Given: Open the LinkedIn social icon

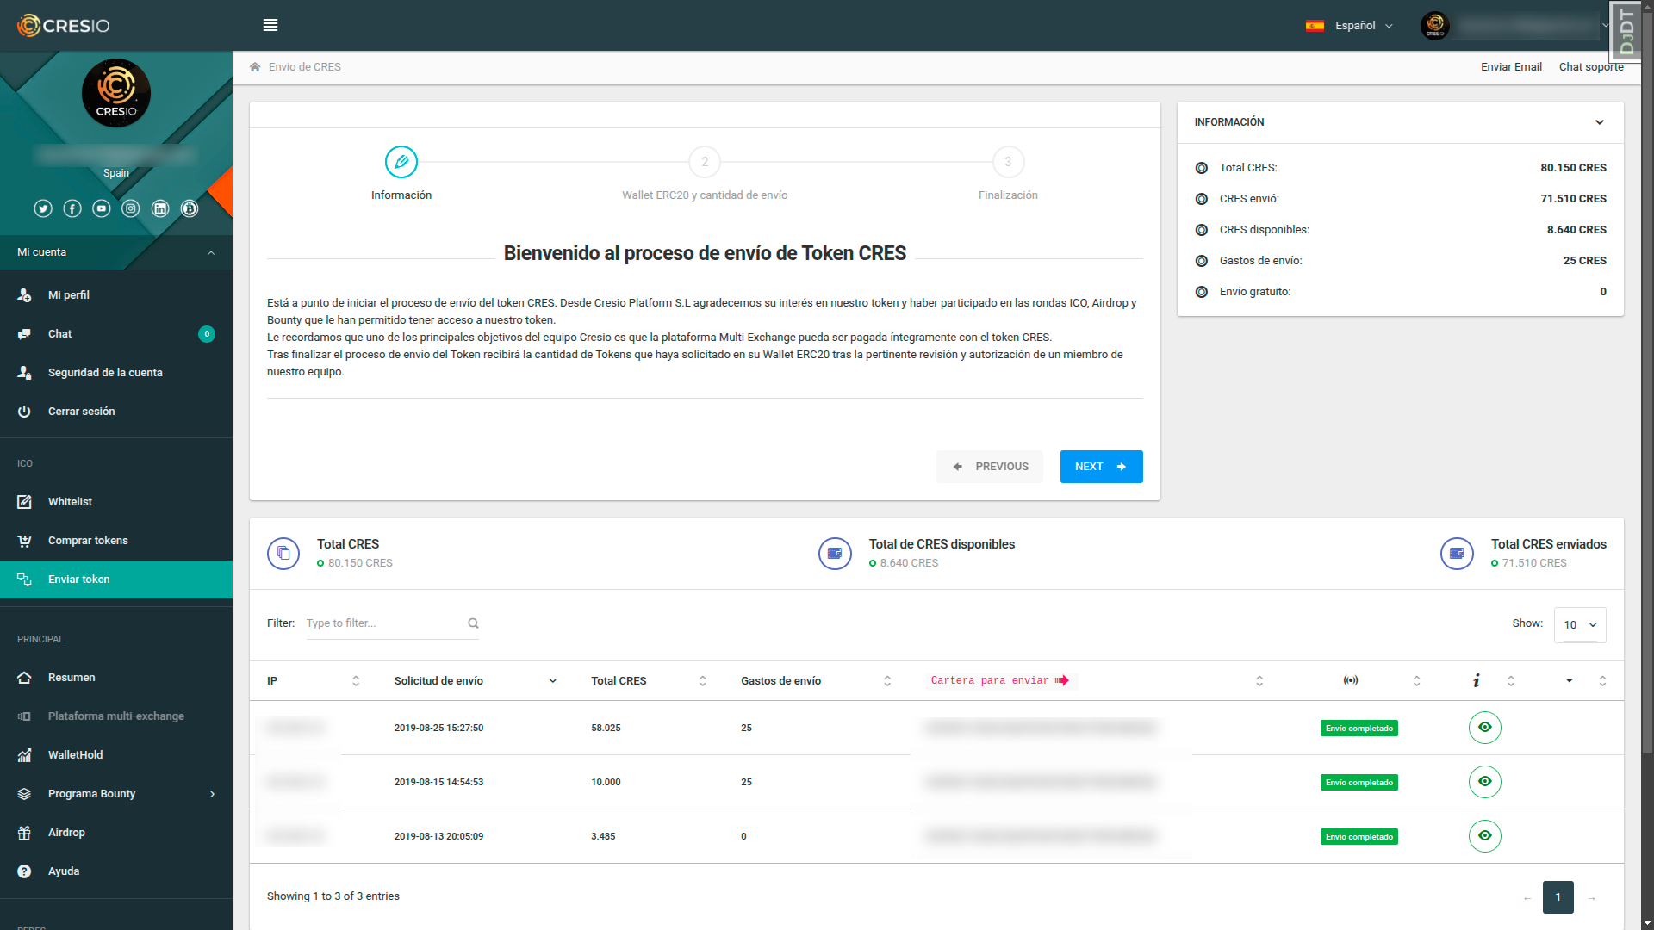Looking at the screenshot, I should [160, 208].
